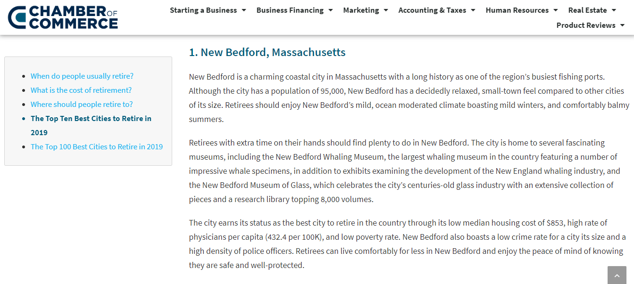The height and width of the screenshot is (284, 634).
Task: Open the Human Resources menu
Action: pos(517,10)
